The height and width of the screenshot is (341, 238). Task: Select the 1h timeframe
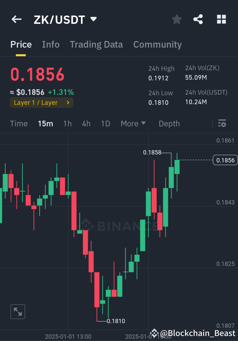[67, 123]
